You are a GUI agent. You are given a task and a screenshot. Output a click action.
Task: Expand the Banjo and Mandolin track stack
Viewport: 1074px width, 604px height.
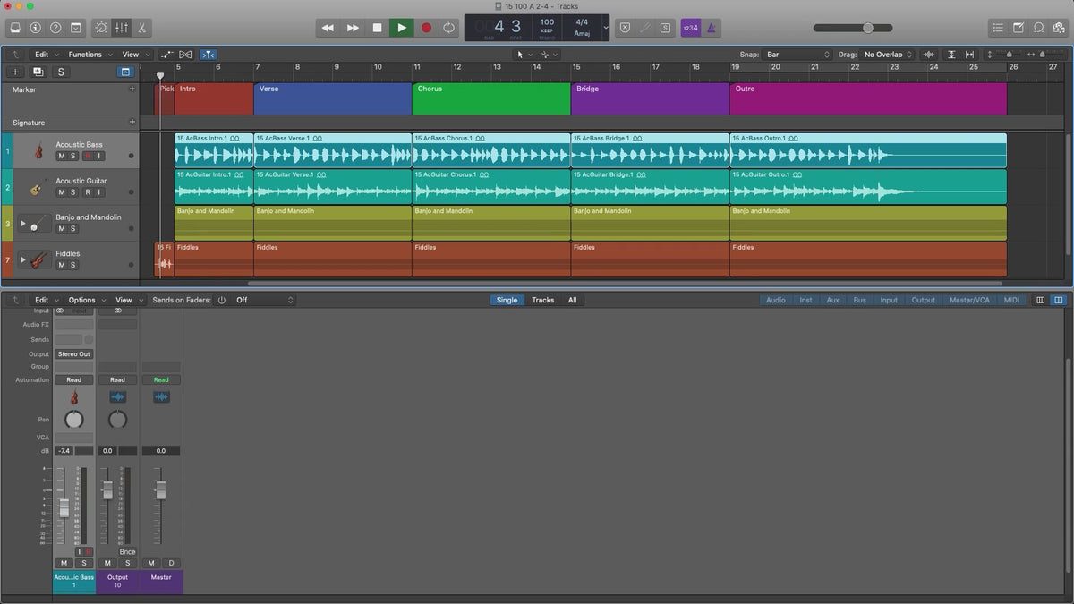[x=22, y=223]
